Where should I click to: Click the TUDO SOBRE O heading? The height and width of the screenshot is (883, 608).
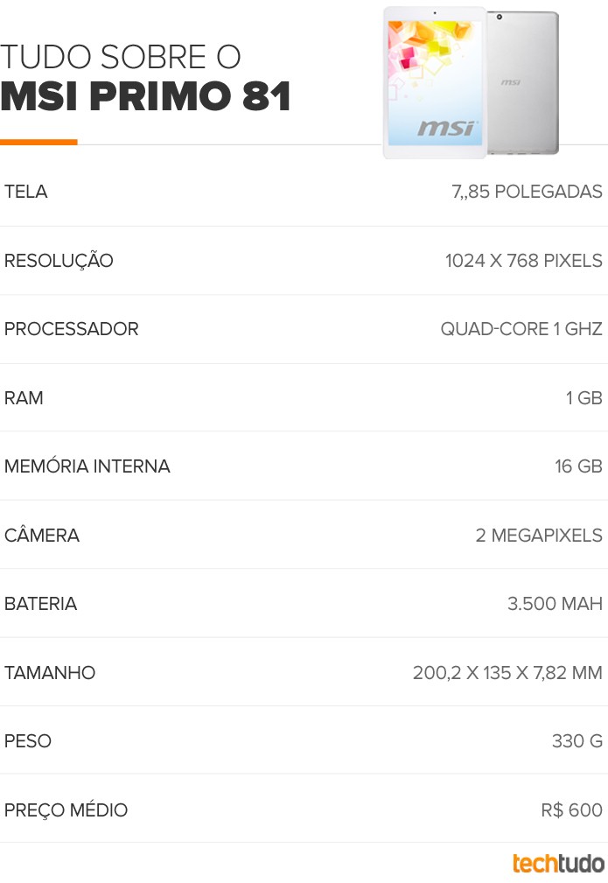[x=121, y=57]
